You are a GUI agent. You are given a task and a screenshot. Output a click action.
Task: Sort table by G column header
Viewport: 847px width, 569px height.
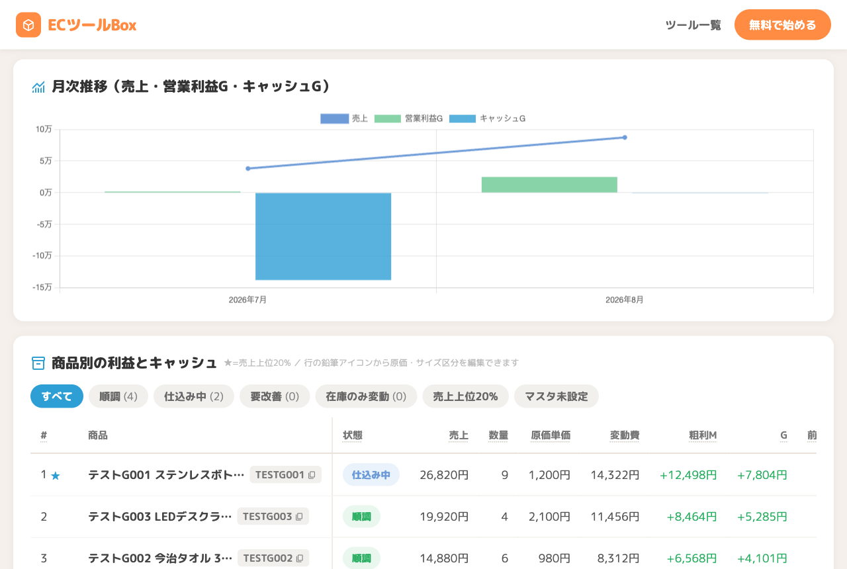pos(783,435)
